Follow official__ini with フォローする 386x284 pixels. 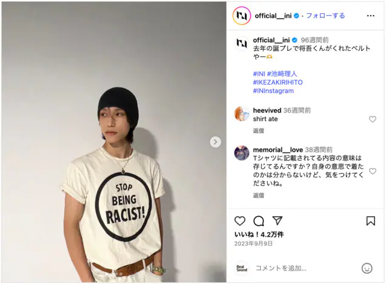(325, 16)
